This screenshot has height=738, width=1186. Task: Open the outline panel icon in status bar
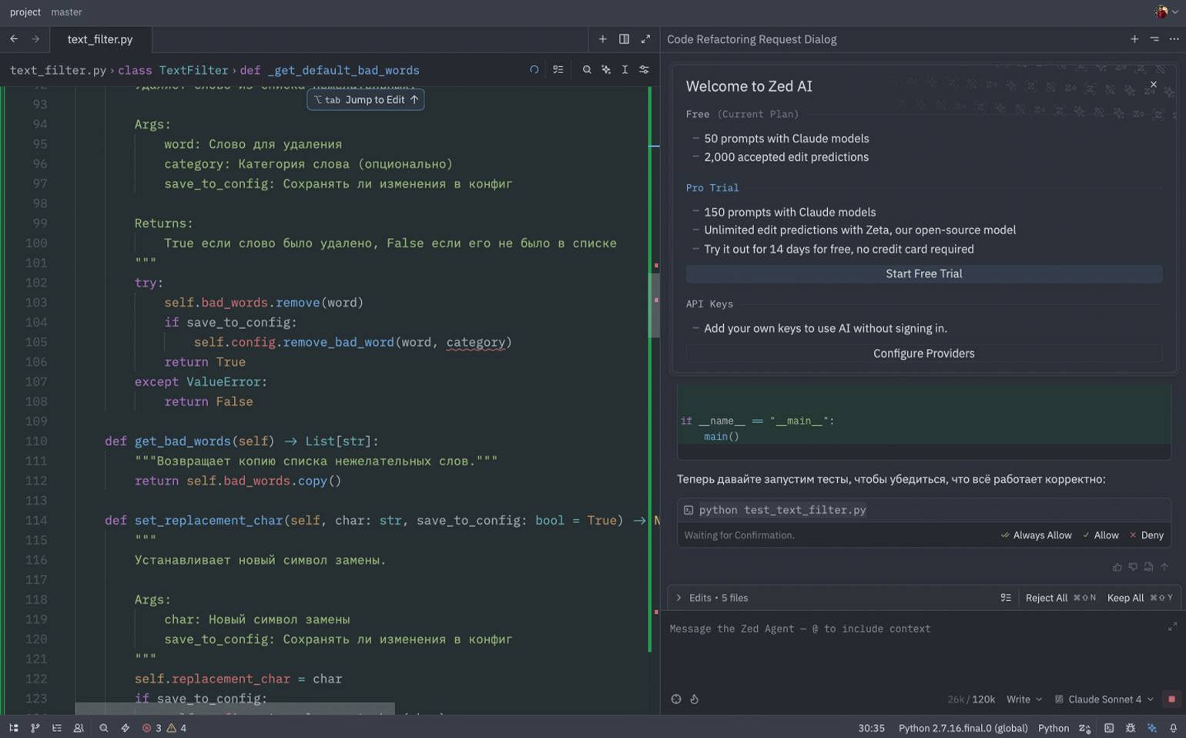click(57, 728)
